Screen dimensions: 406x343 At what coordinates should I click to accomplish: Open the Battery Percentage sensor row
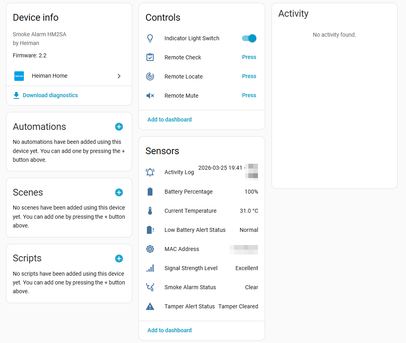[x=202, y=192]
